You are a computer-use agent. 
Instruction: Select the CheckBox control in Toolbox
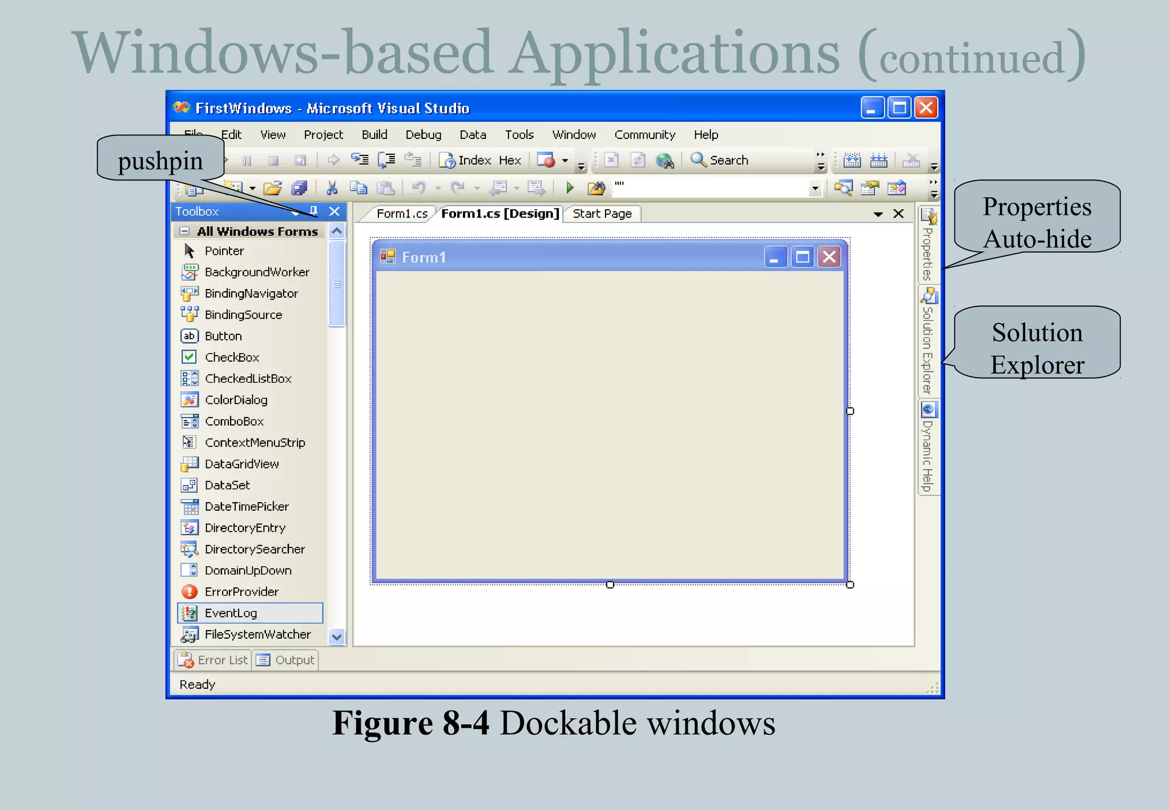click(x=250, y=357)
